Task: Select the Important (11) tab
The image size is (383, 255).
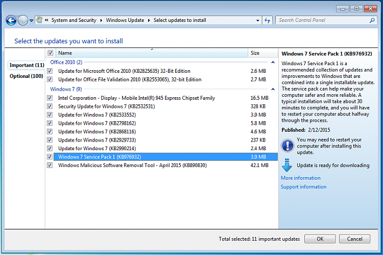Action: click(x=27, y=65)
